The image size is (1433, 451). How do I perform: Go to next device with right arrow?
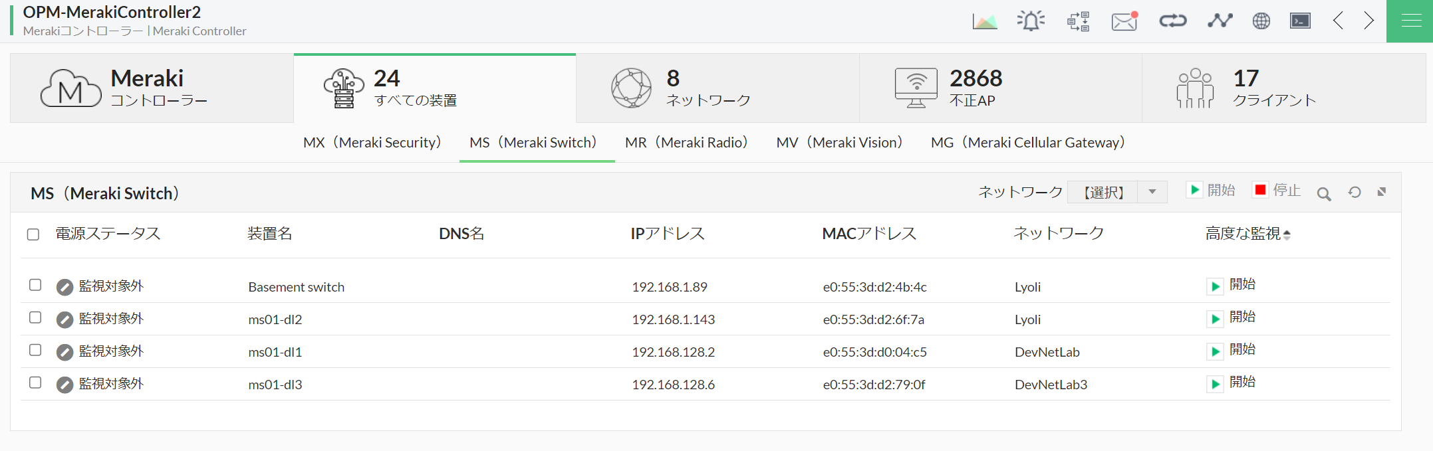[1368, 21]
